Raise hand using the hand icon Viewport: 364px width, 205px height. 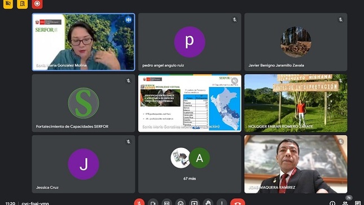208,203
